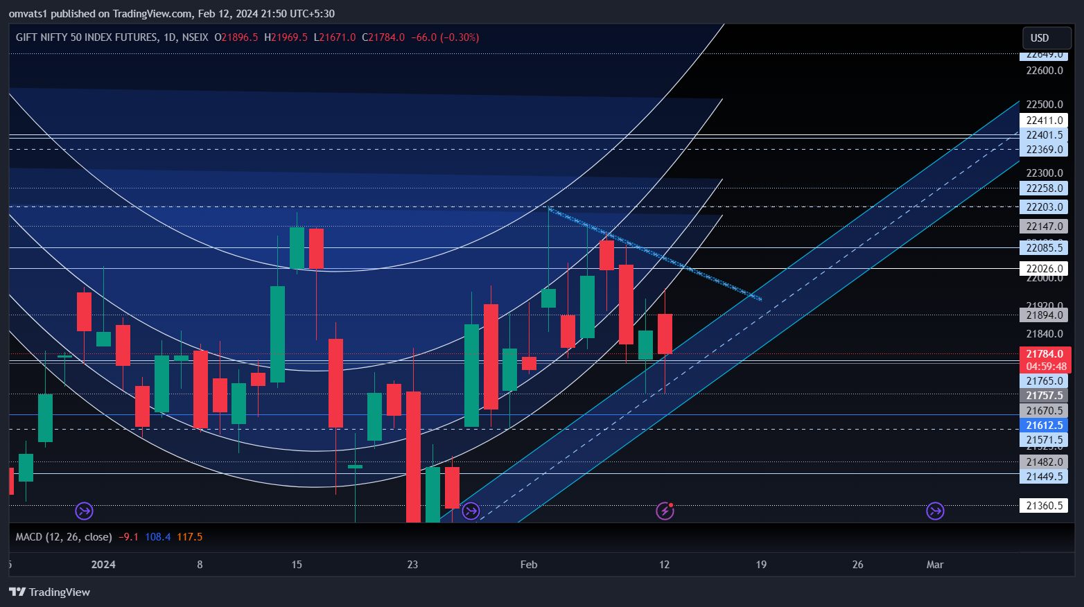Click the price label 21670.5
1084x607 pixels.
(x=1044, y=411)
